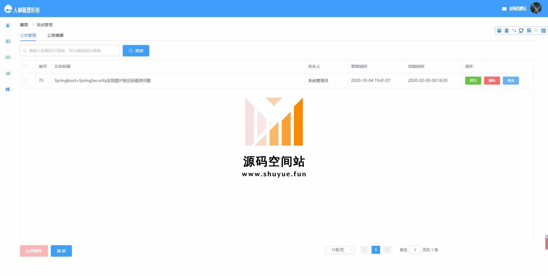Check the checkbox for row 73
The width and height of the screenshot is (548, 276).
pyautogui.click(x=25, y=81)
